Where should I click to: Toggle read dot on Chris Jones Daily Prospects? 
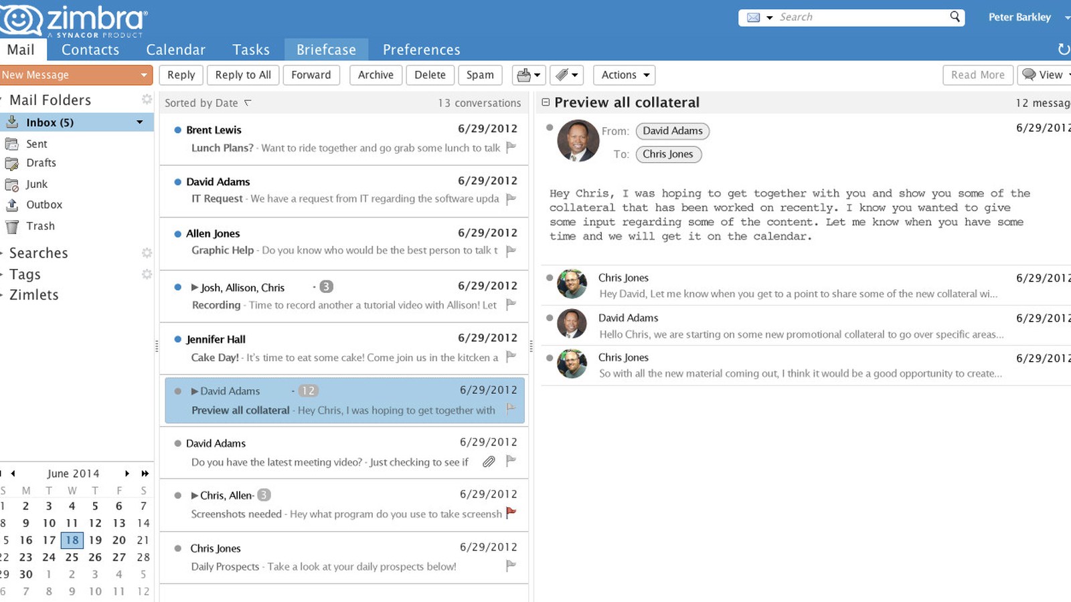[177, 548]
